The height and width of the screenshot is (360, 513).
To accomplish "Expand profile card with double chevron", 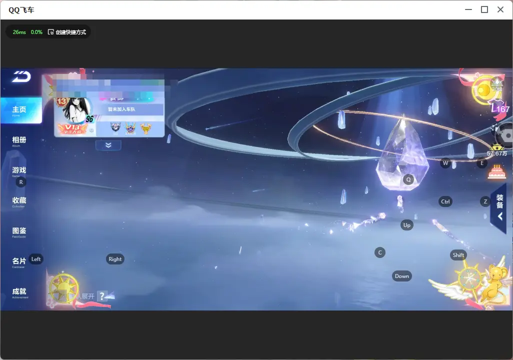I will tap(108, 145).
